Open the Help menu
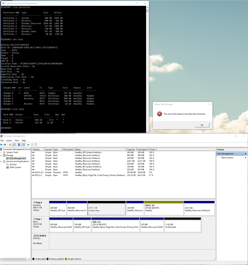 [24, 141]
